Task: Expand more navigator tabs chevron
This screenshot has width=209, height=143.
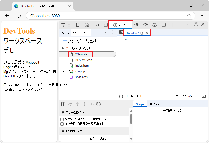Action: (106, 32)
